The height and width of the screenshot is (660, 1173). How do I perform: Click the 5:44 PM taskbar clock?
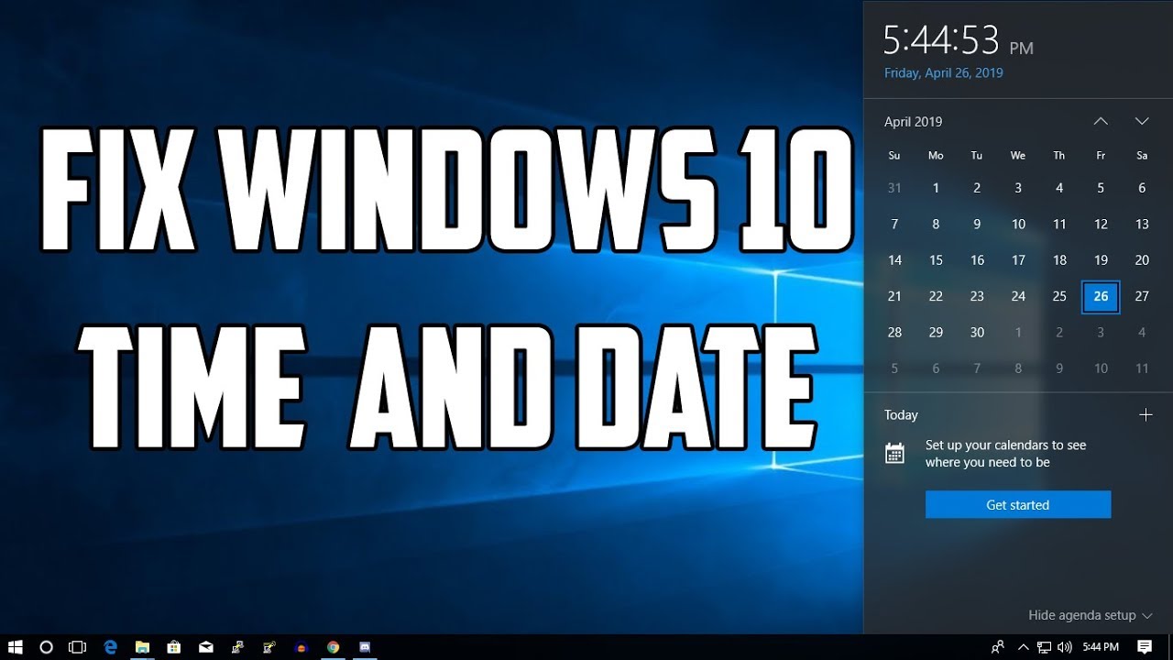point(1101,647)
